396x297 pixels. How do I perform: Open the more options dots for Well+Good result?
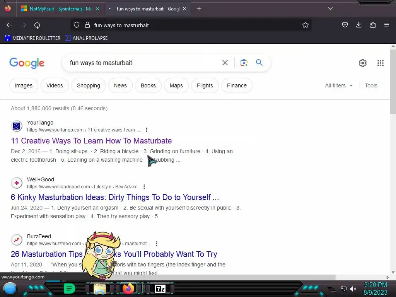[x=144, y=187]
